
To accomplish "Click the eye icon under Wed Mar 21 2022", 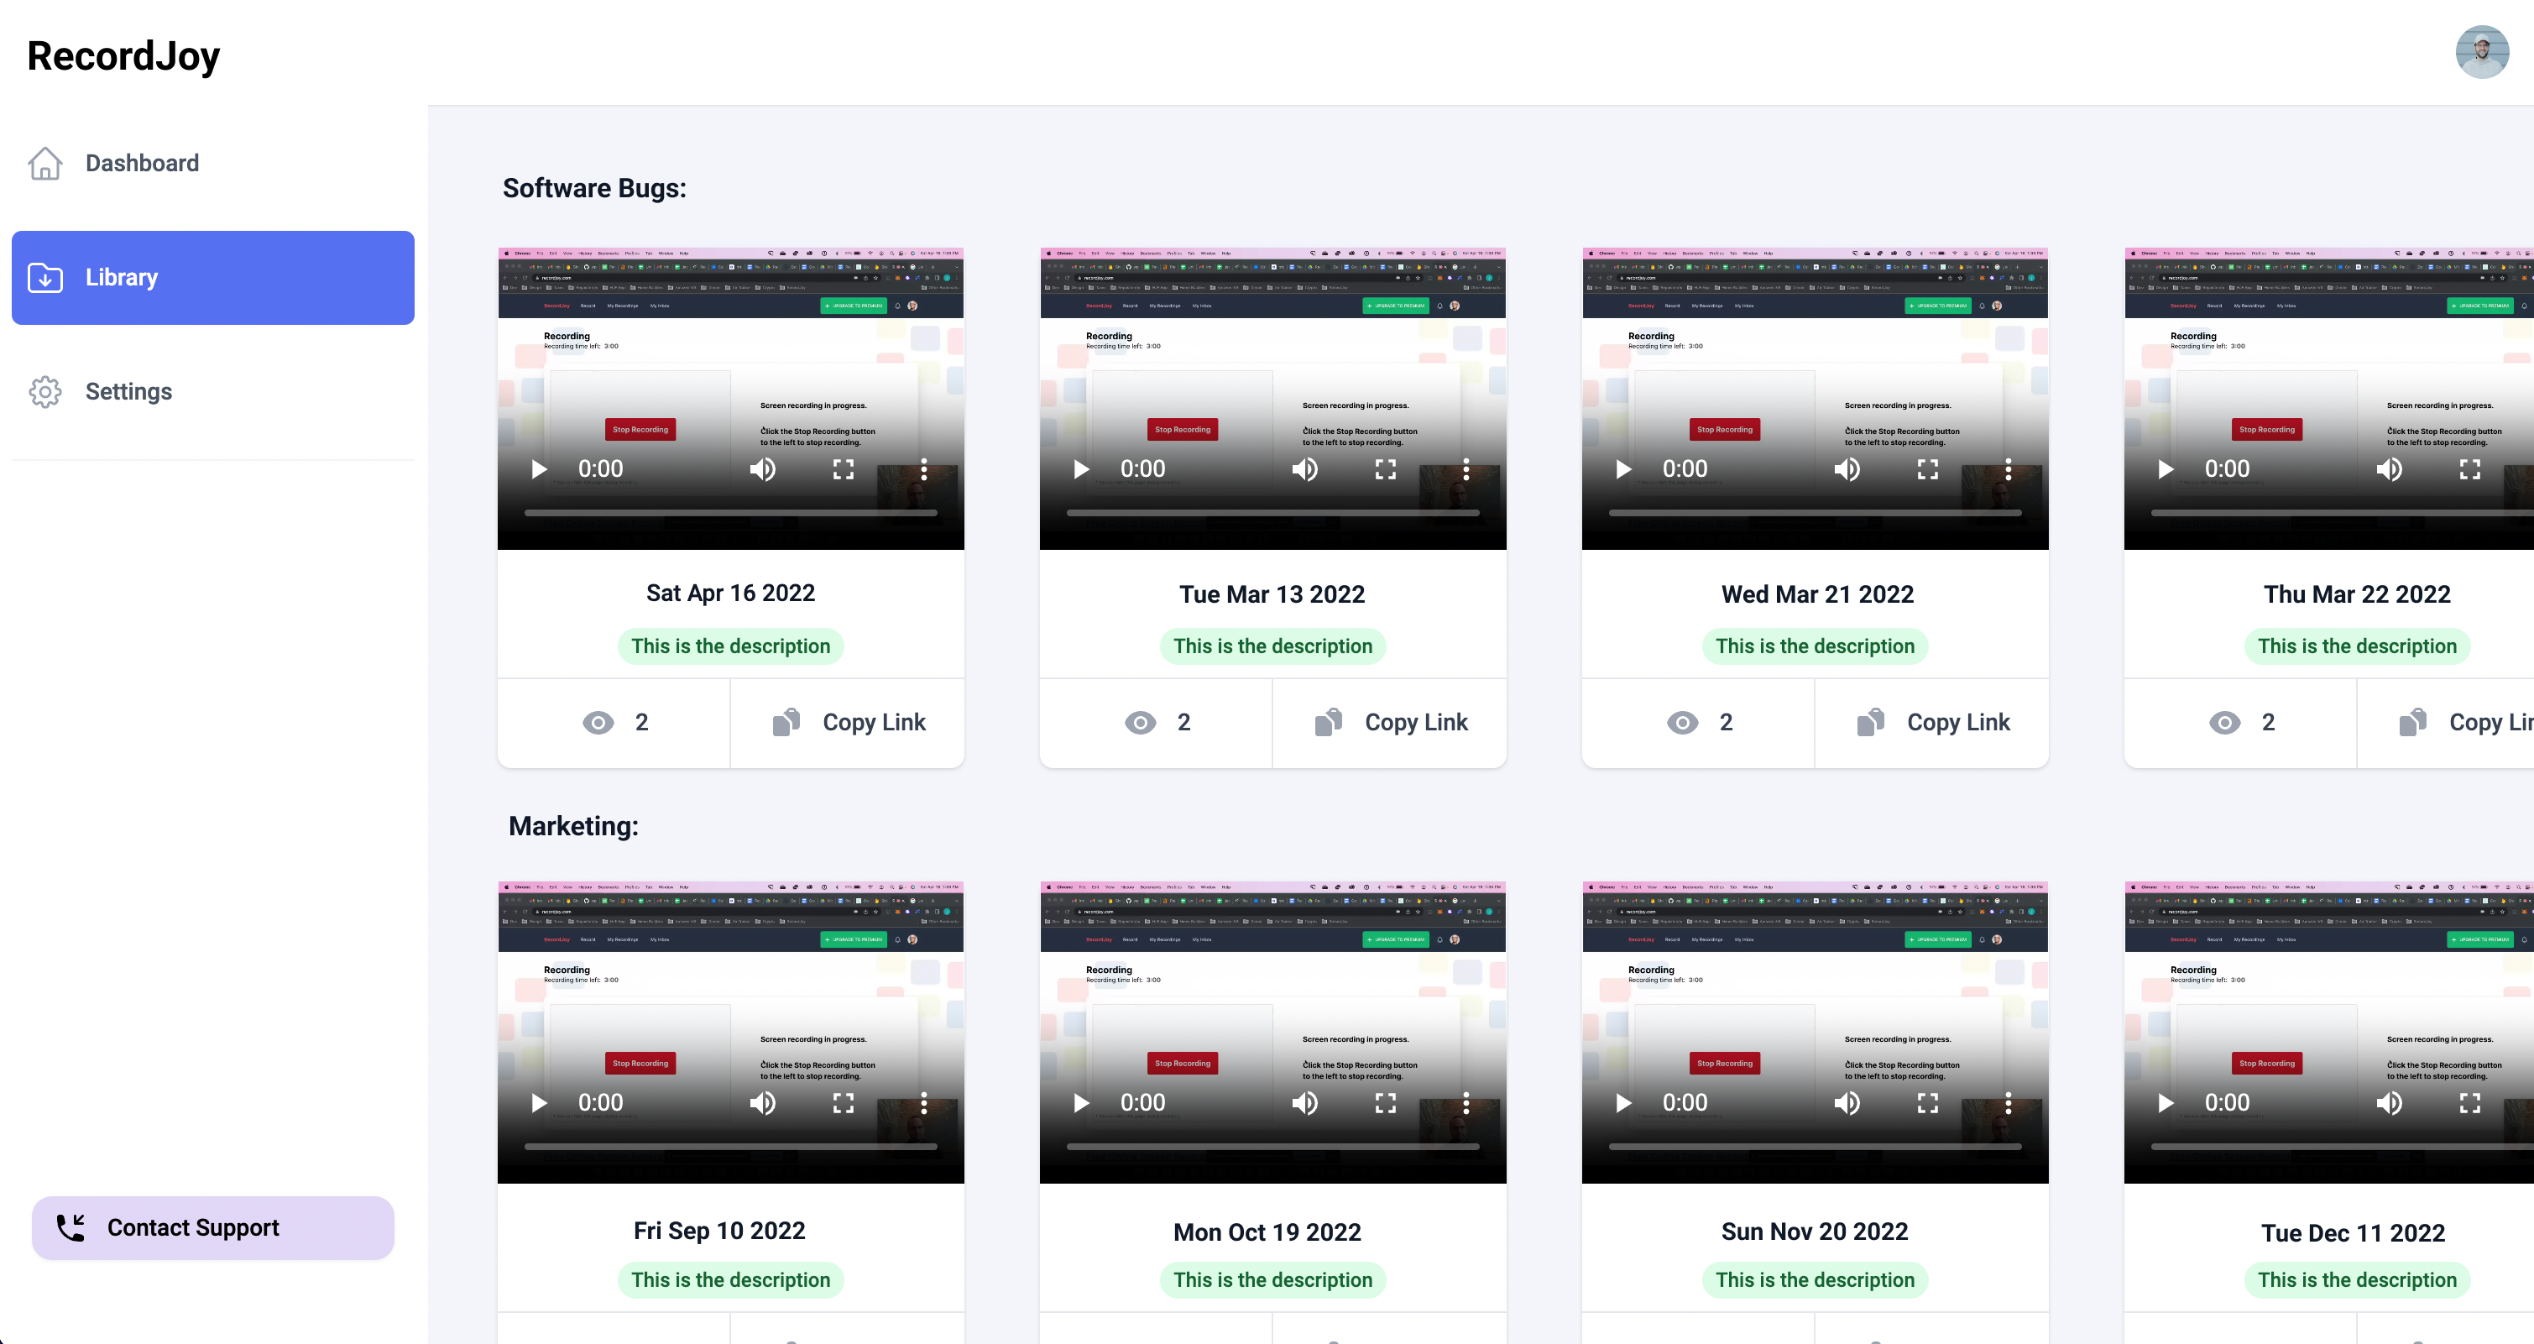I will 1683,721.
